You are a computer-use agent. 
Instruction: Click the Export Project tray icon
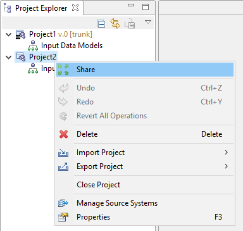point(63,166)
